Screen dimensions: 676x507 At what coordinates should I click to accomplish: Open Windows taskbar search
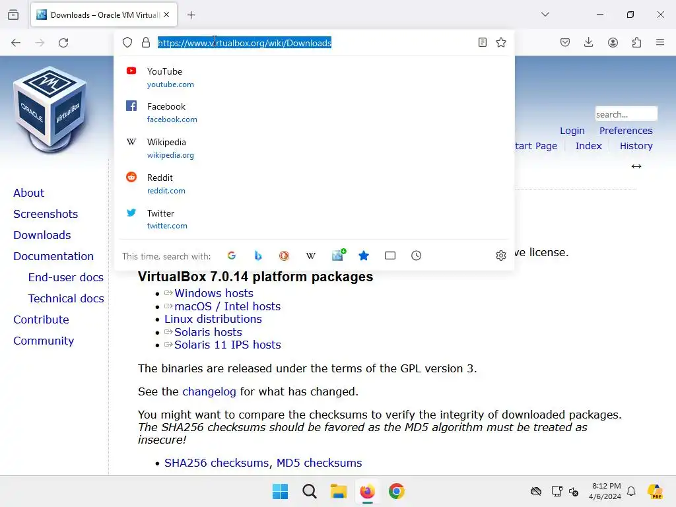coord(309,491)
